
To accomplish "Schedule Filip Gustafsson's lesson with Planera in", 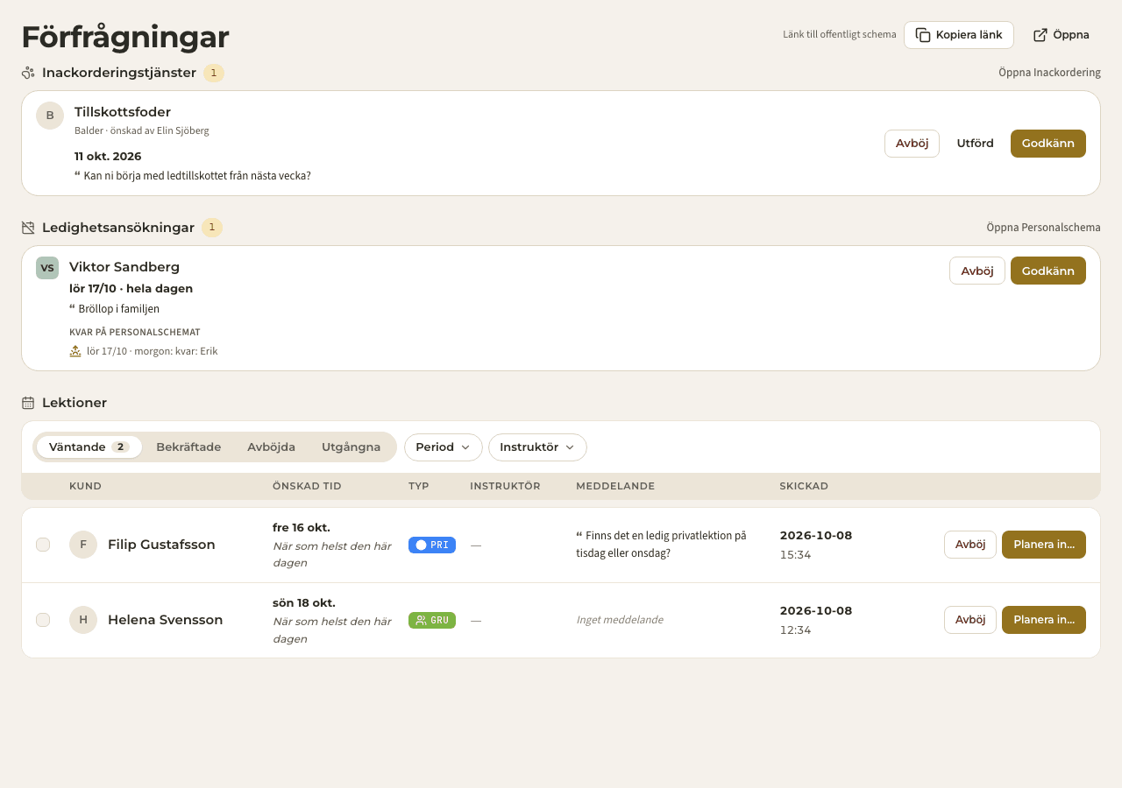I will coord(1044,545).
